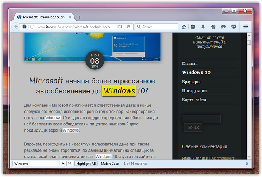Click the find bar text field
This screenshot has height=177, width=262.
36,164
